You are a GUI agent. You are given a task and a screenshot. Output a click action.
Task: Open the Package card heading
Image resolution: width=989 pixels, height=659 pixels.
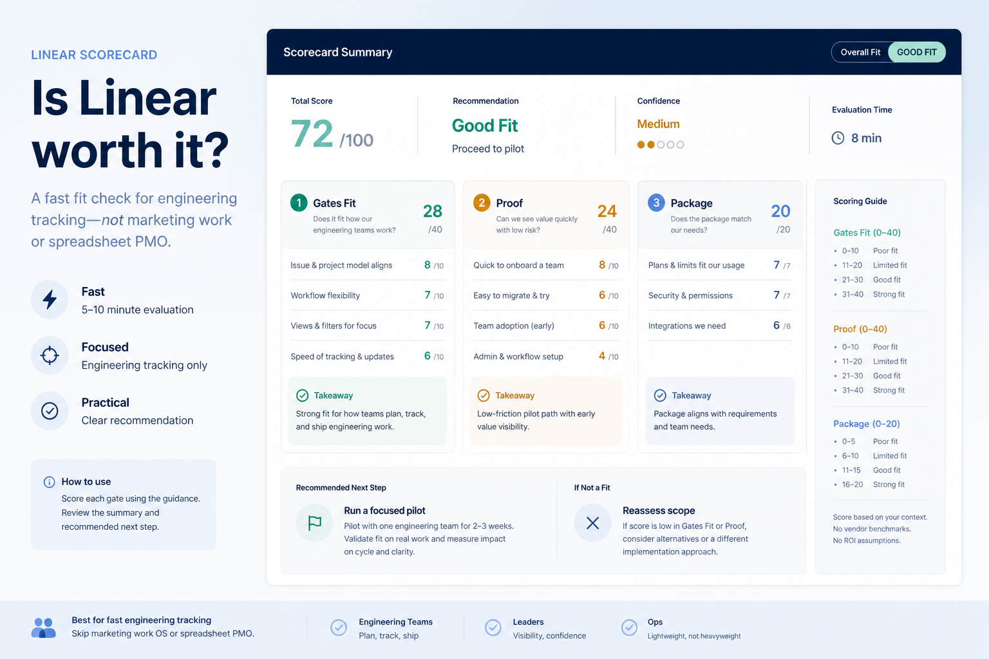click(692, 203)
